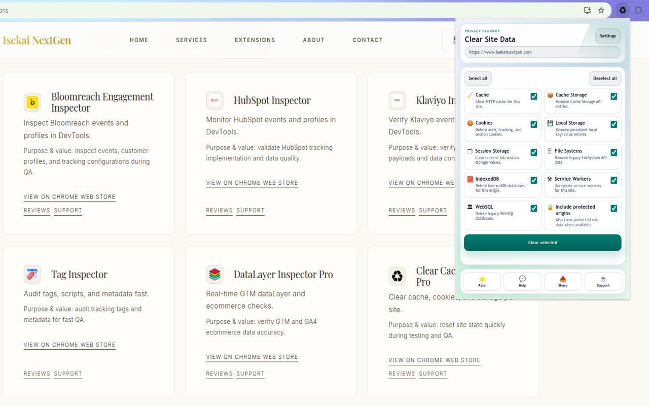Uncheck the Cache checkbox

click(x=534, y=96)
